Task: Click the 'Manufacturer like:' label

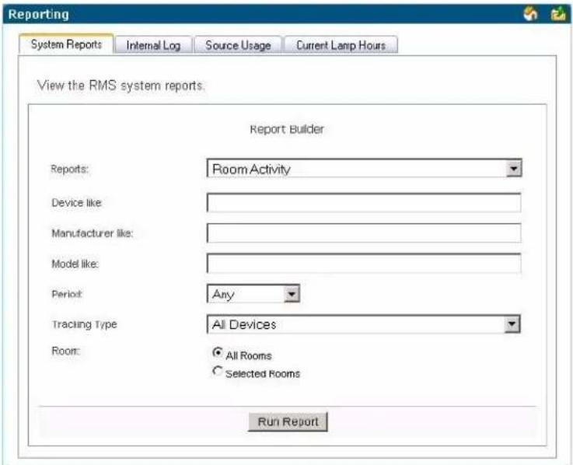Action: coord(93,233)
